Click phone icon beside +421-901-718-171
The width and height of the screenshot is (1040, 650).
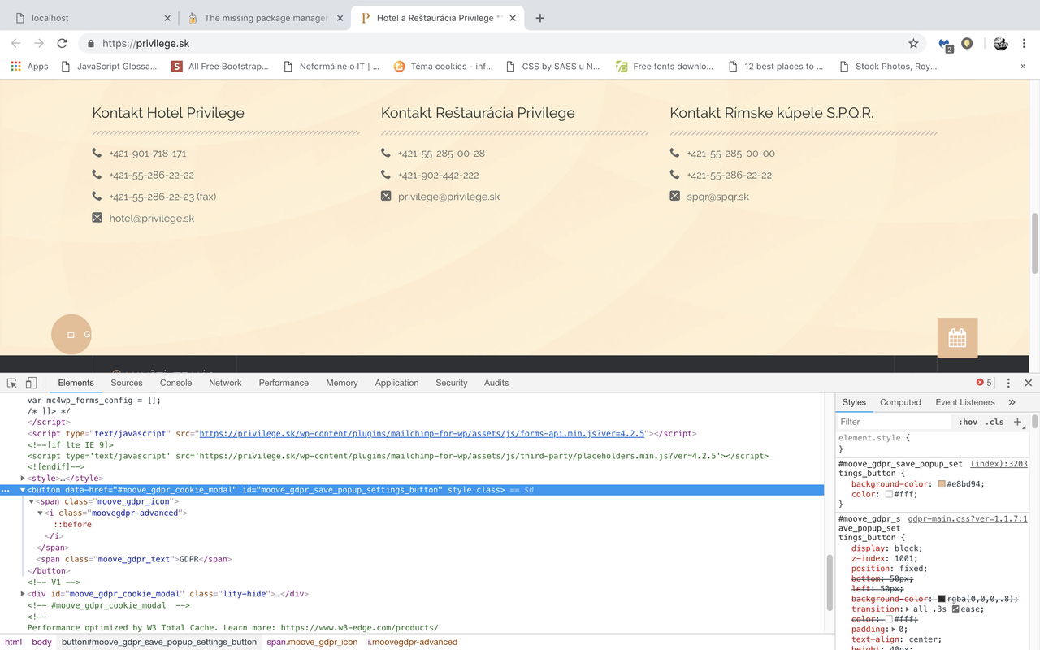click(97, 153)
